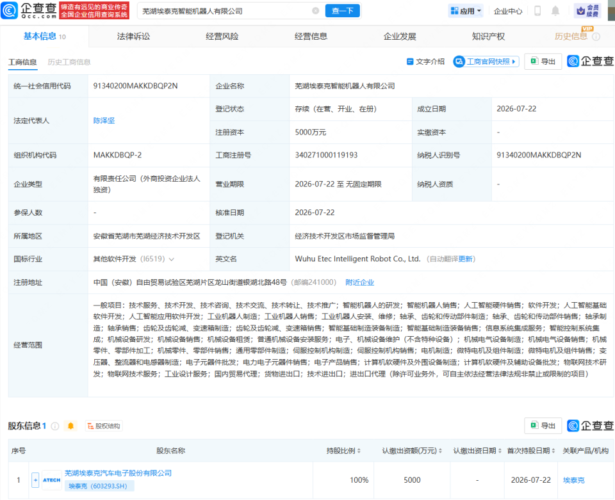Viewport: 615px width, 500px height.
Task: Click the 查一下 search button
Action: (x=342, y=11)
